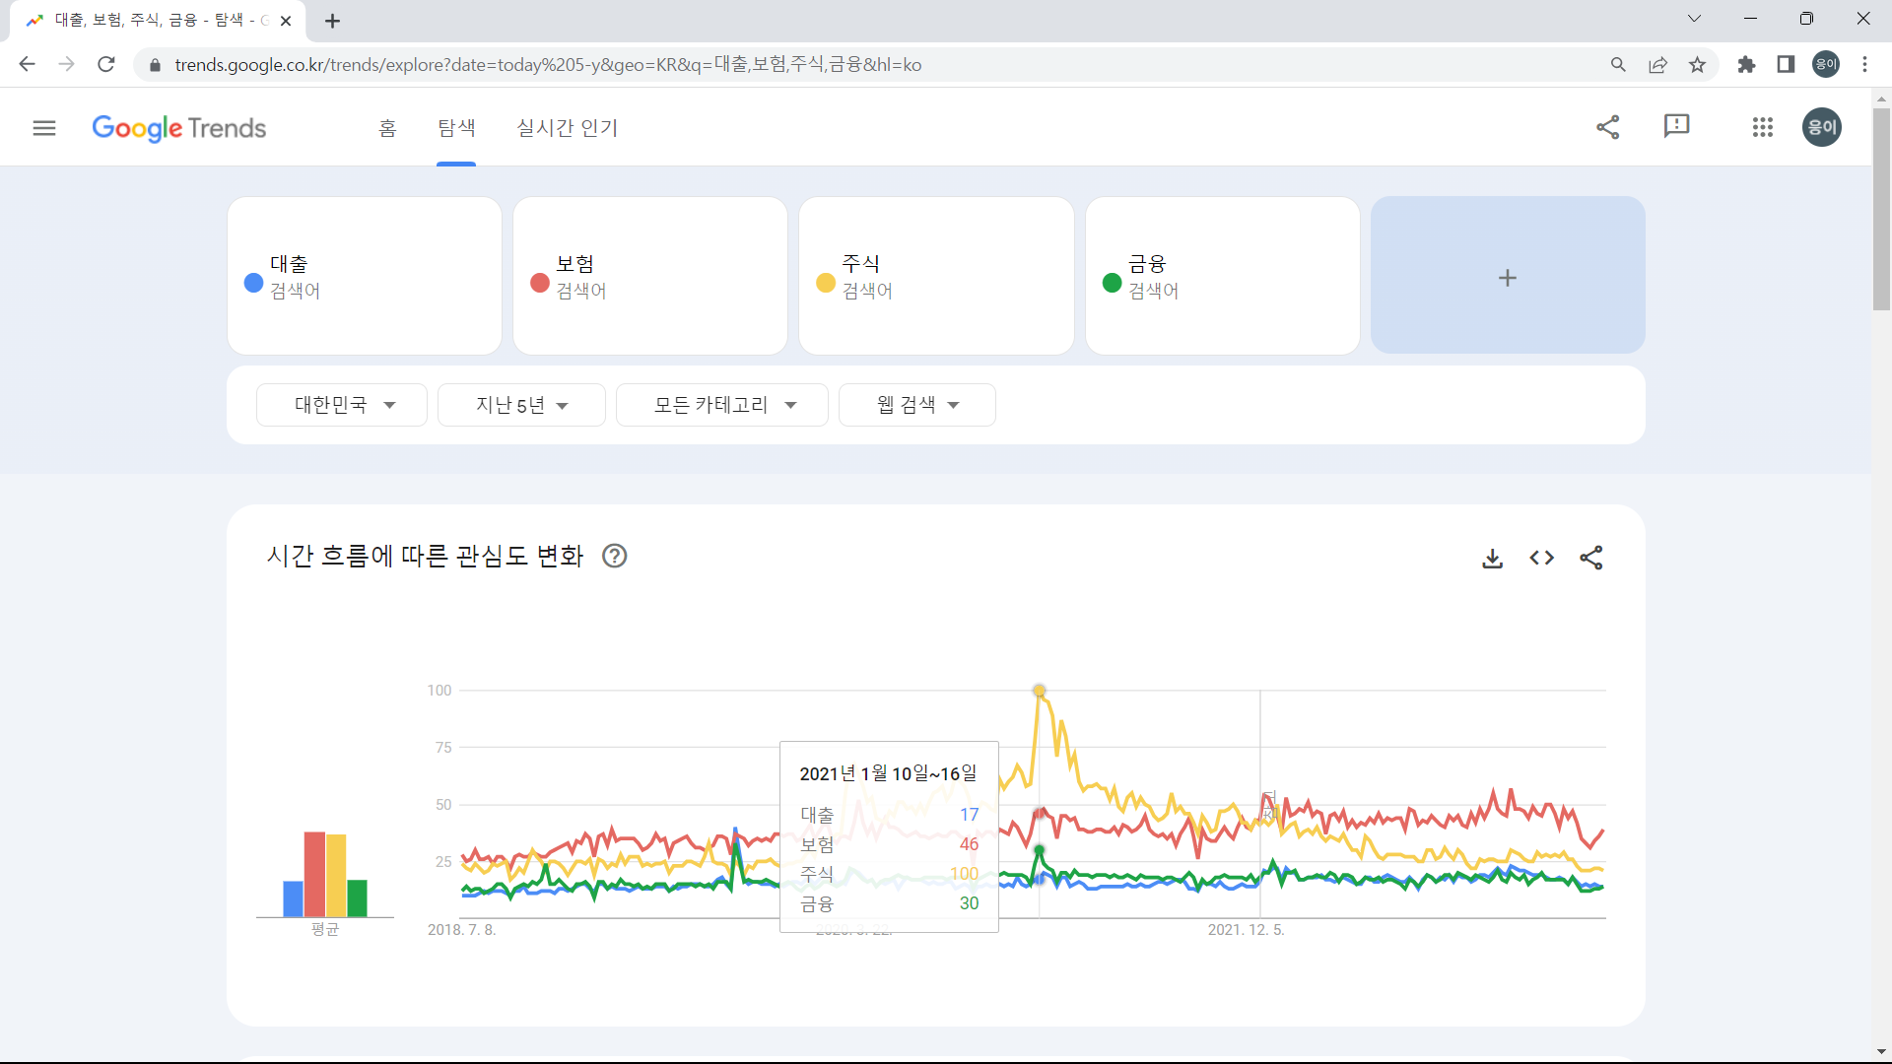
Task: Open the Google Trends share panel
Action: click(1608, 127)
